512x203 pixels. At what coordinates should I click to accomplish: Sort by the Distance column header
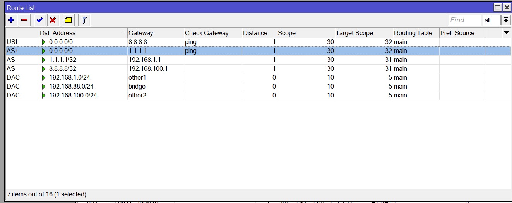(259, 33)
